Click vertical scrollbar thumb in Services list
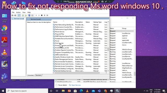 108,49
